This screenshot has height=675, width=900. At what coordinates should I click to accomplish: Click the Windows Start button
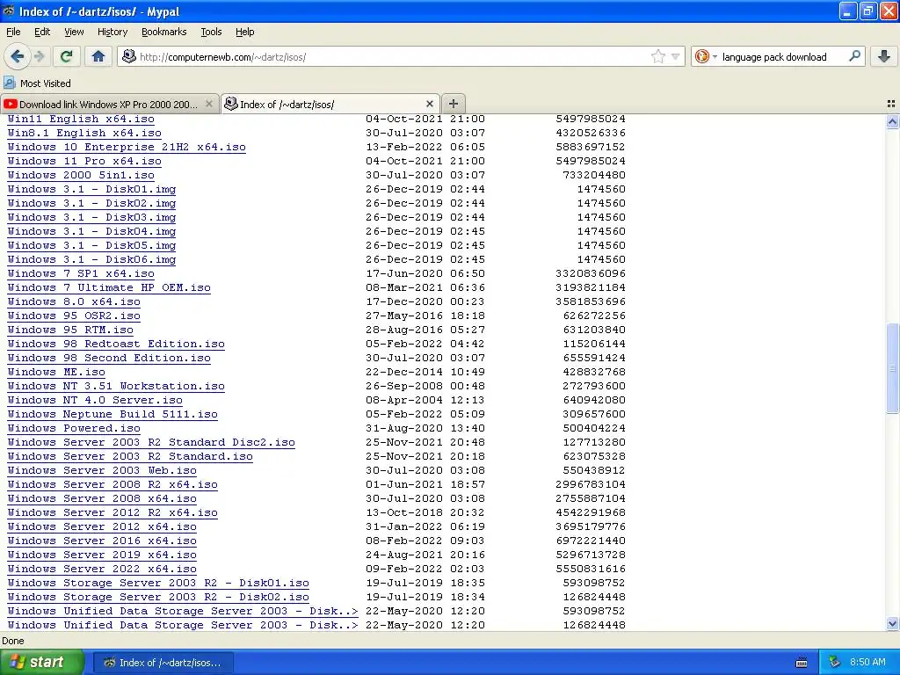pos(42,662)
